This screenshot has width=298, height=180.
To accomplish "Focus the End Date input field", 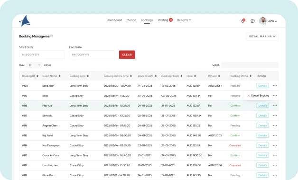I will click(x=92, y=54).
